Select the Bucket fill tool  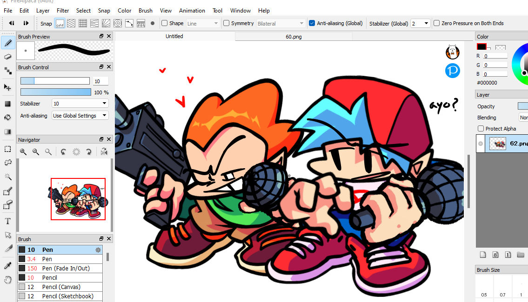click(8, 118)
